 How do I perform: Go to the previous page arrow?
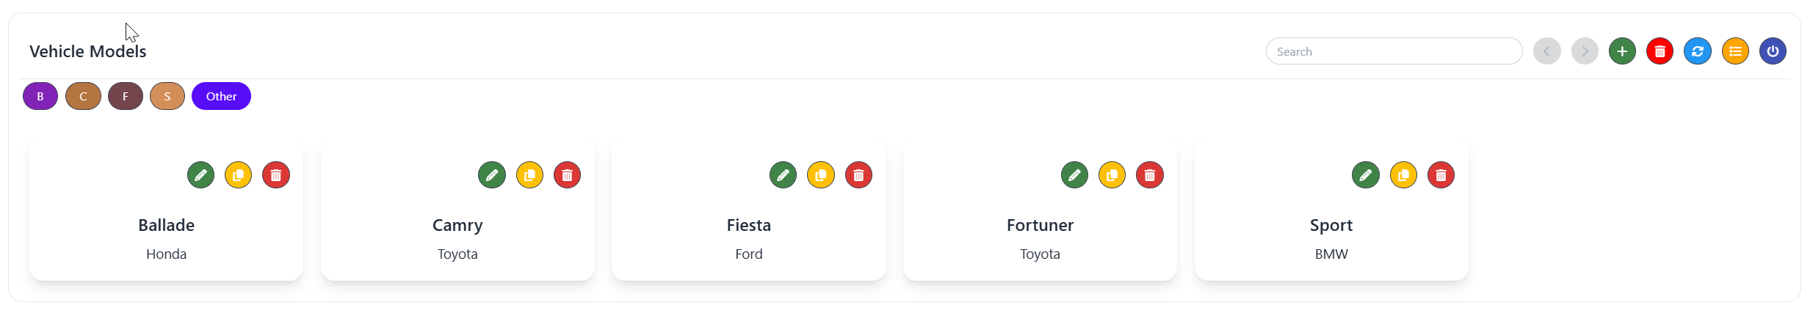click(x=1547, y=51)
